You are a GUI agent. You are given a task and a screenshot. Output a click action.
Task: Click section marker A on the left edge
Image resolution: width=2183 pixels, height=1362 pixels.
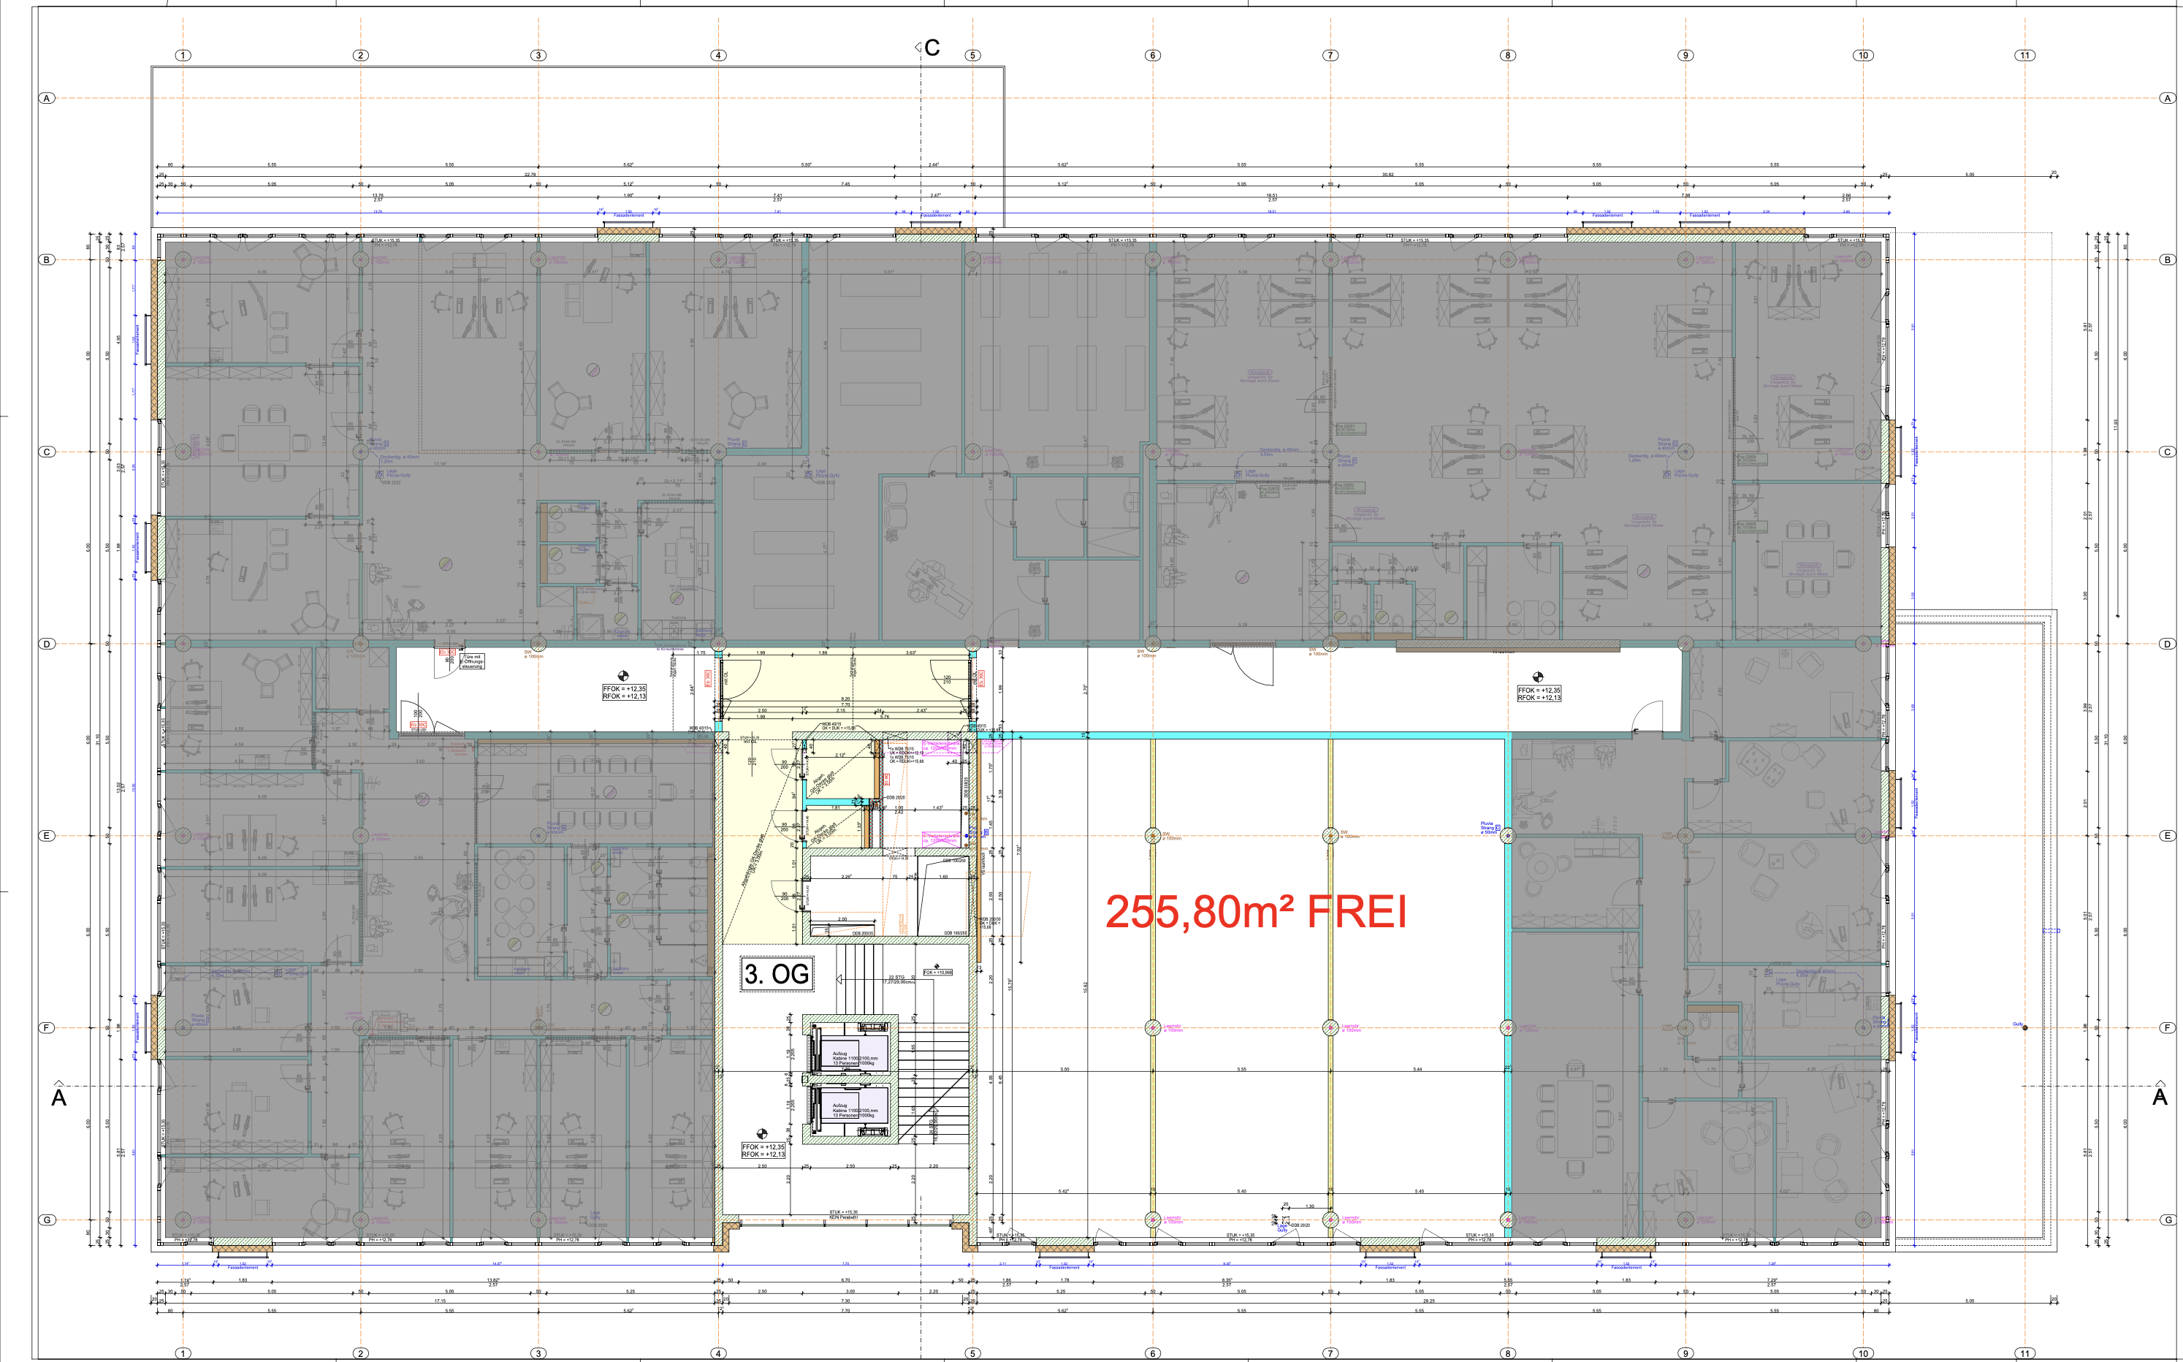click(x=58, y=1095)
